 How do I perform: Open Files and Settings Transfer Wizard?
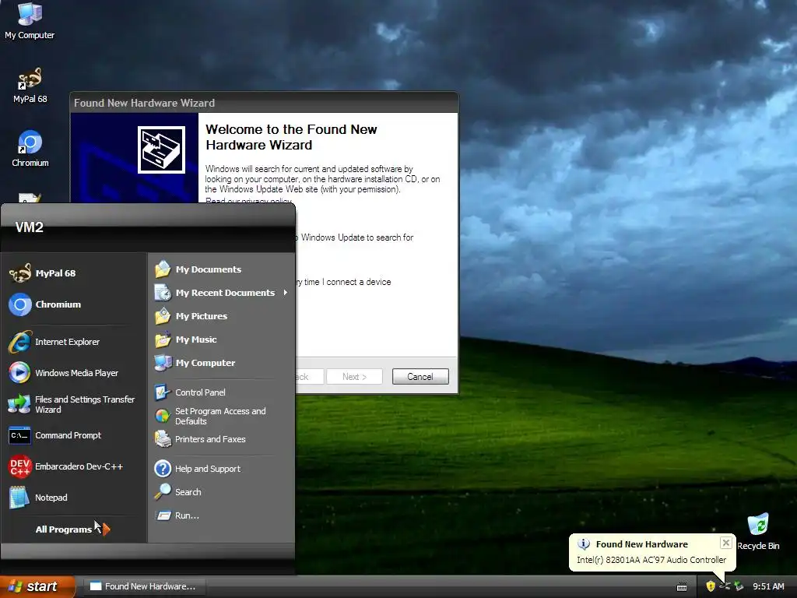point(74,404)
